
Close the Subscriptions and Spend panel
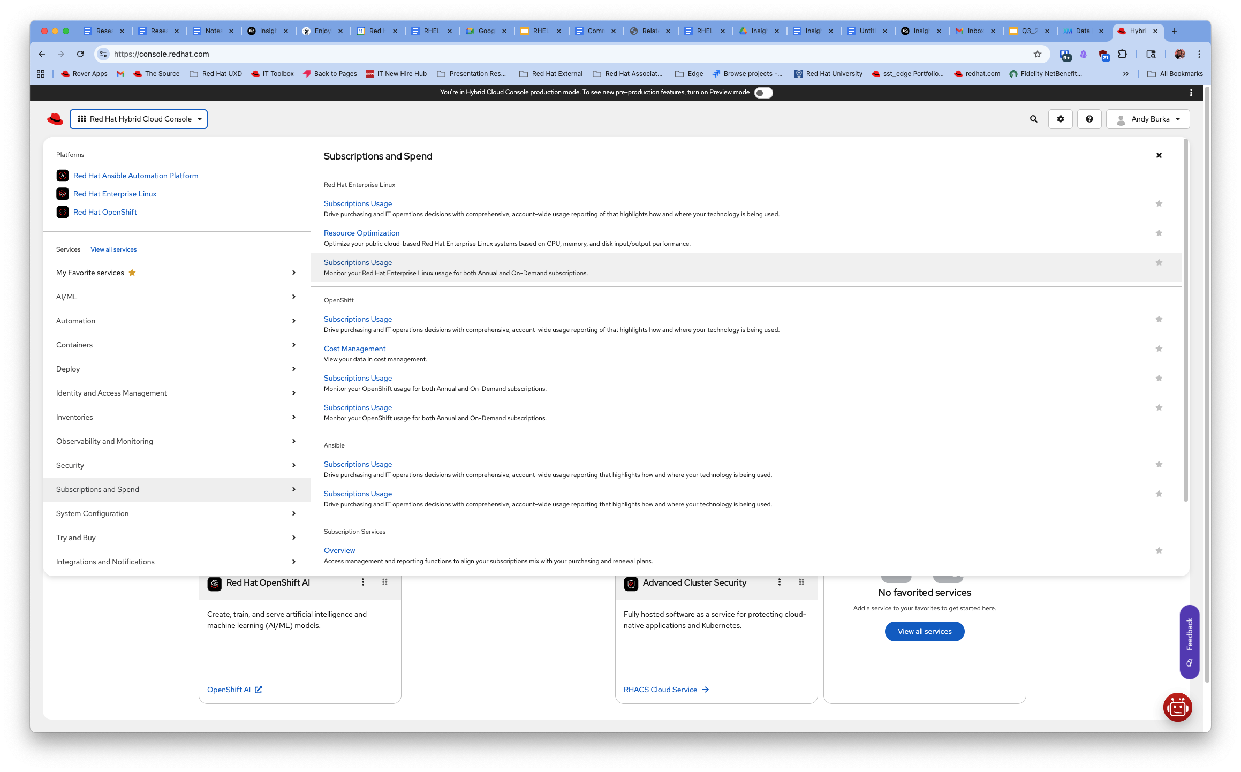point(1159,155)
